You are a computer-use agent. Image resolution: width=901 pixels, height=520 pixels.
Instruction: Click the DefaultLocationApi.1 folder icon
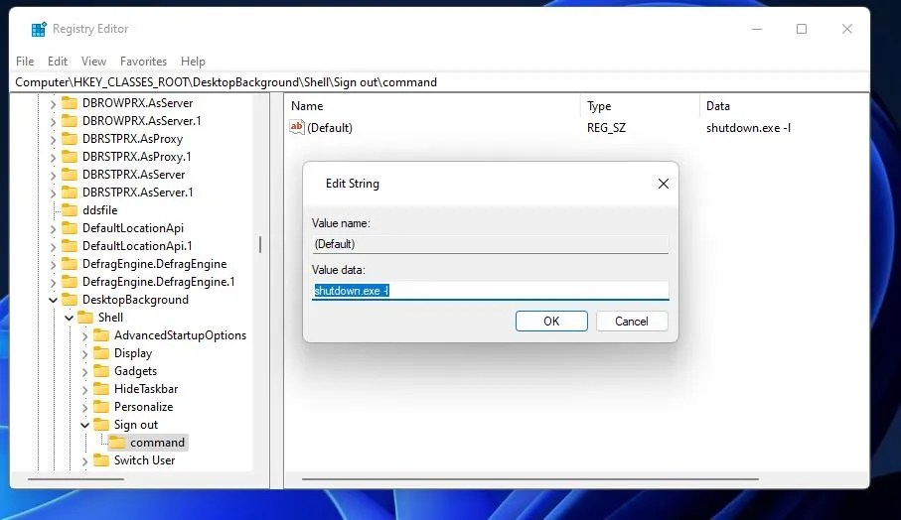70,246
